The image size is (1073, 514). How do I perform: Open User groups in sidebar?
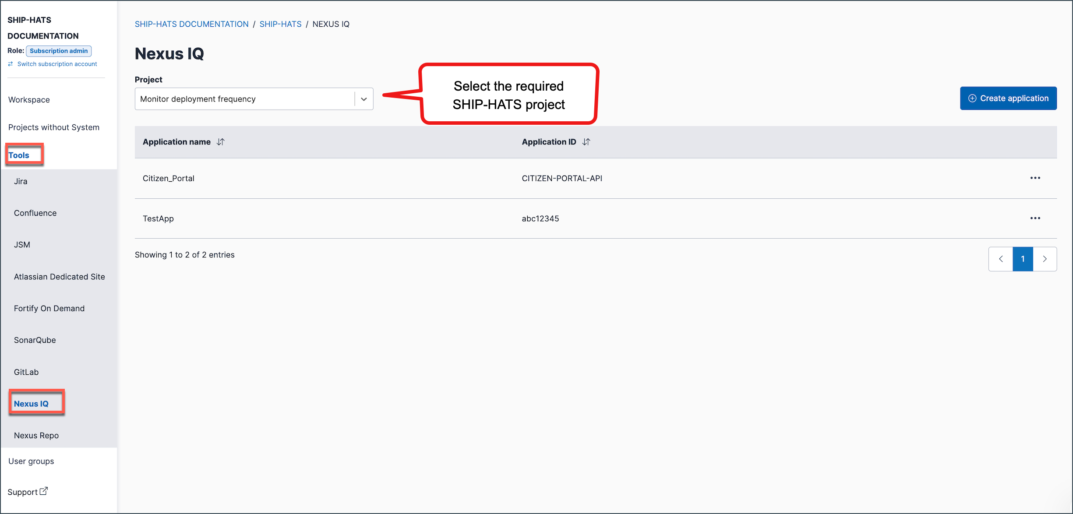[31, 461]
